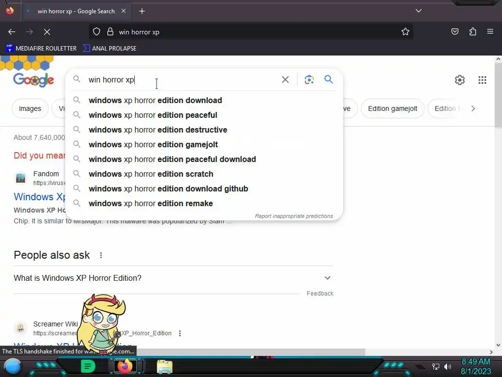This screenshot has width=502, height=377.
Task: Select the 'Edition gamejolt' filter chip
Action: (393, 108)
